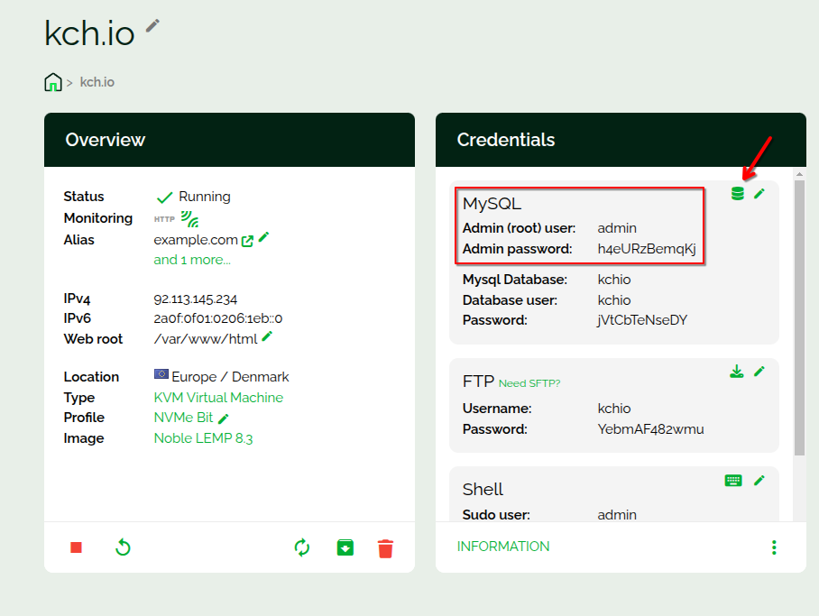Stop the server with the red square

tap(77, 547)
